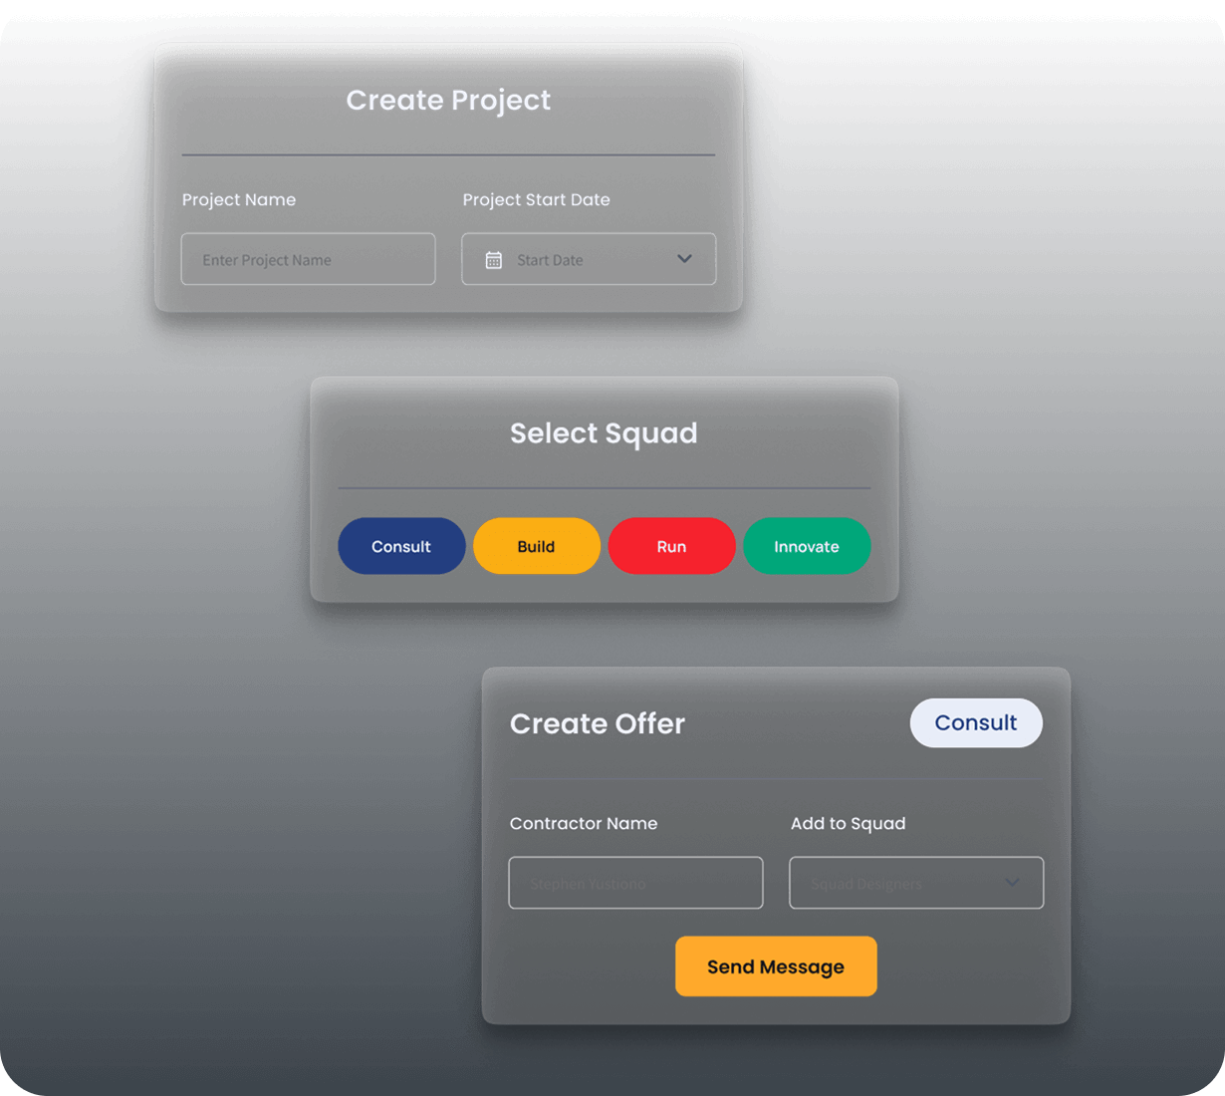Click the Select Squad heading

tap(604, 433)
